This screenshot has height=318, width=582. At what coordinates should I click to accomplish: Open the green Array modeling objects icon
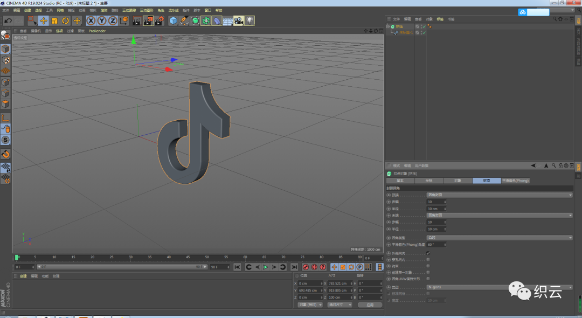click(x=206, y=21)
